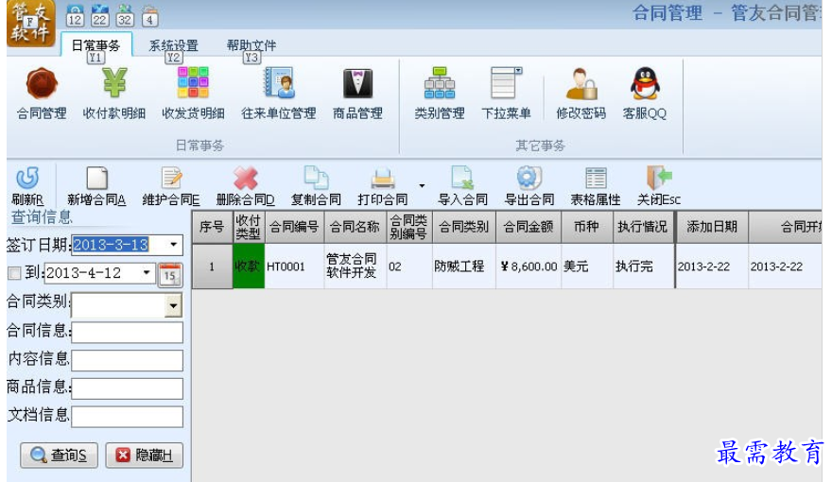Open 下拉菜单 dropdown menu settings icon
The image size is (832, 482).
pos(506,83)
